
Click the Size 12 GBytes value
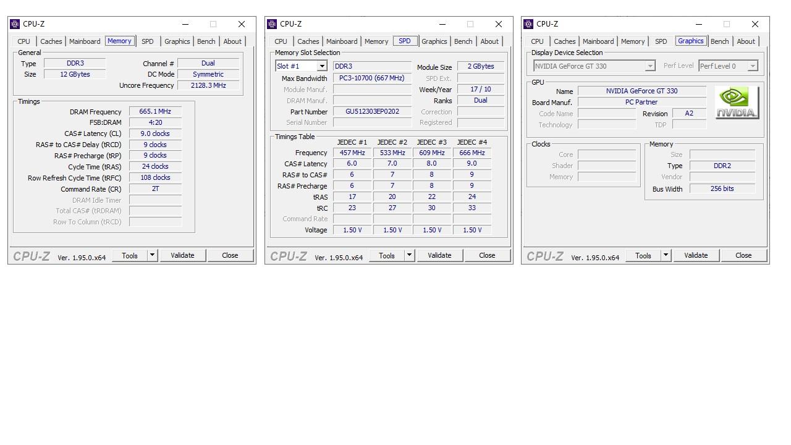75,74
